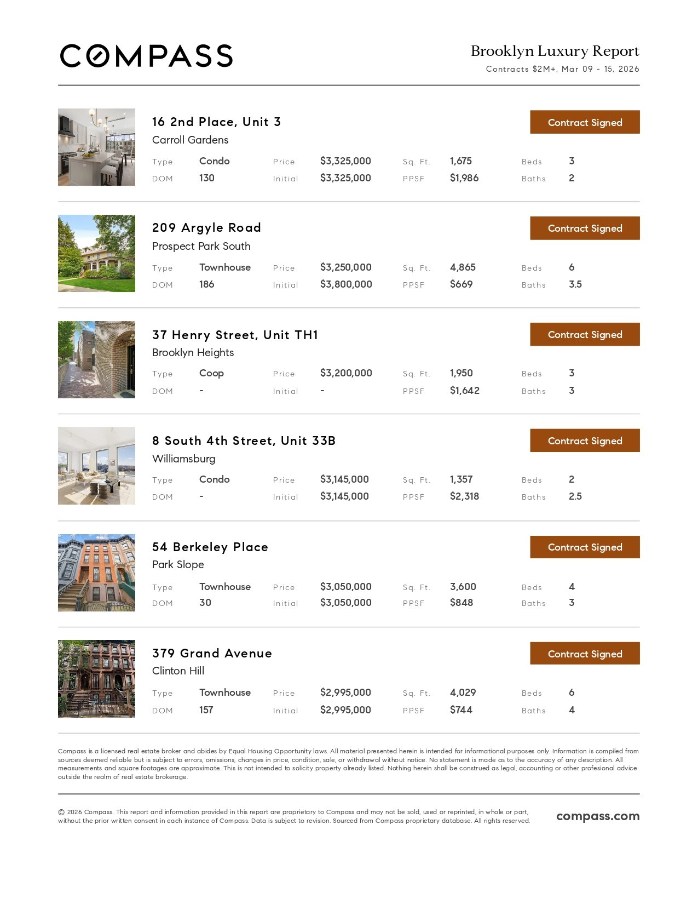Open the 209 Argyle Road house photo
The width and height of the screenshot is (698, 904).
[96, 253]
